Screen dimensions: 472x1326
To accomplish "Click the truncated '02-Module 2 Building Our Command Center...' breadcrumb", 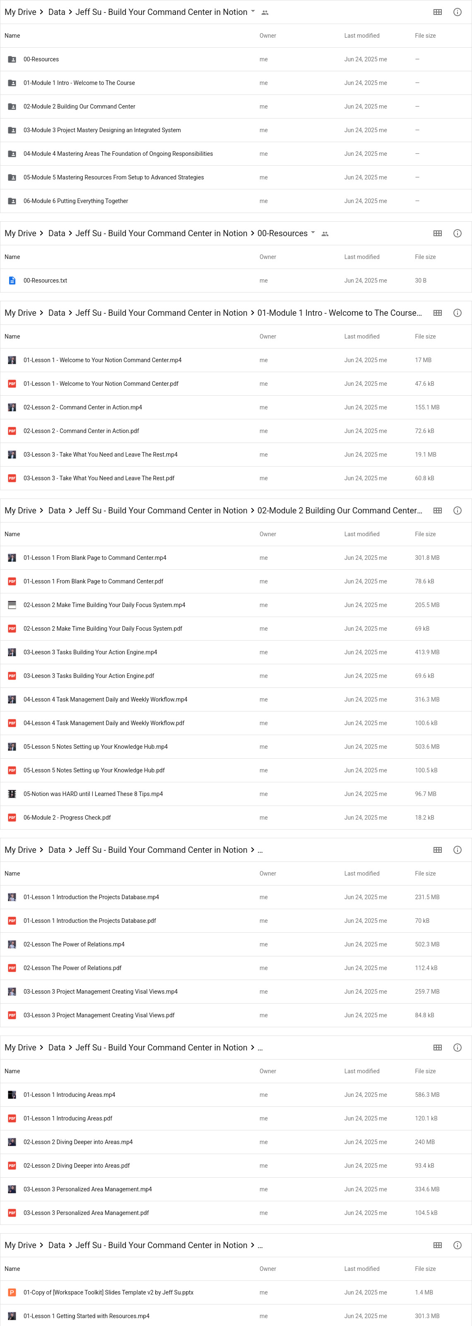I will [x=340, y=511].
